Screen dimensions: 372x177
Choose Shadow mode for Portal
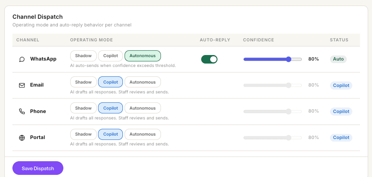(83, 134)
